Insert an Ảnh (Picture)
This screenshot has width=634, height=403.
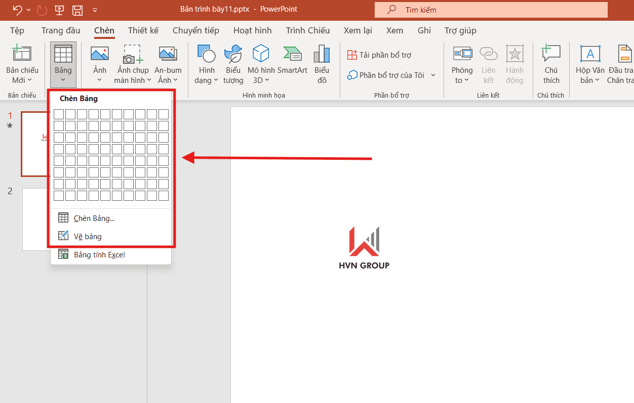pyautogui.click(x=99, y=61)
